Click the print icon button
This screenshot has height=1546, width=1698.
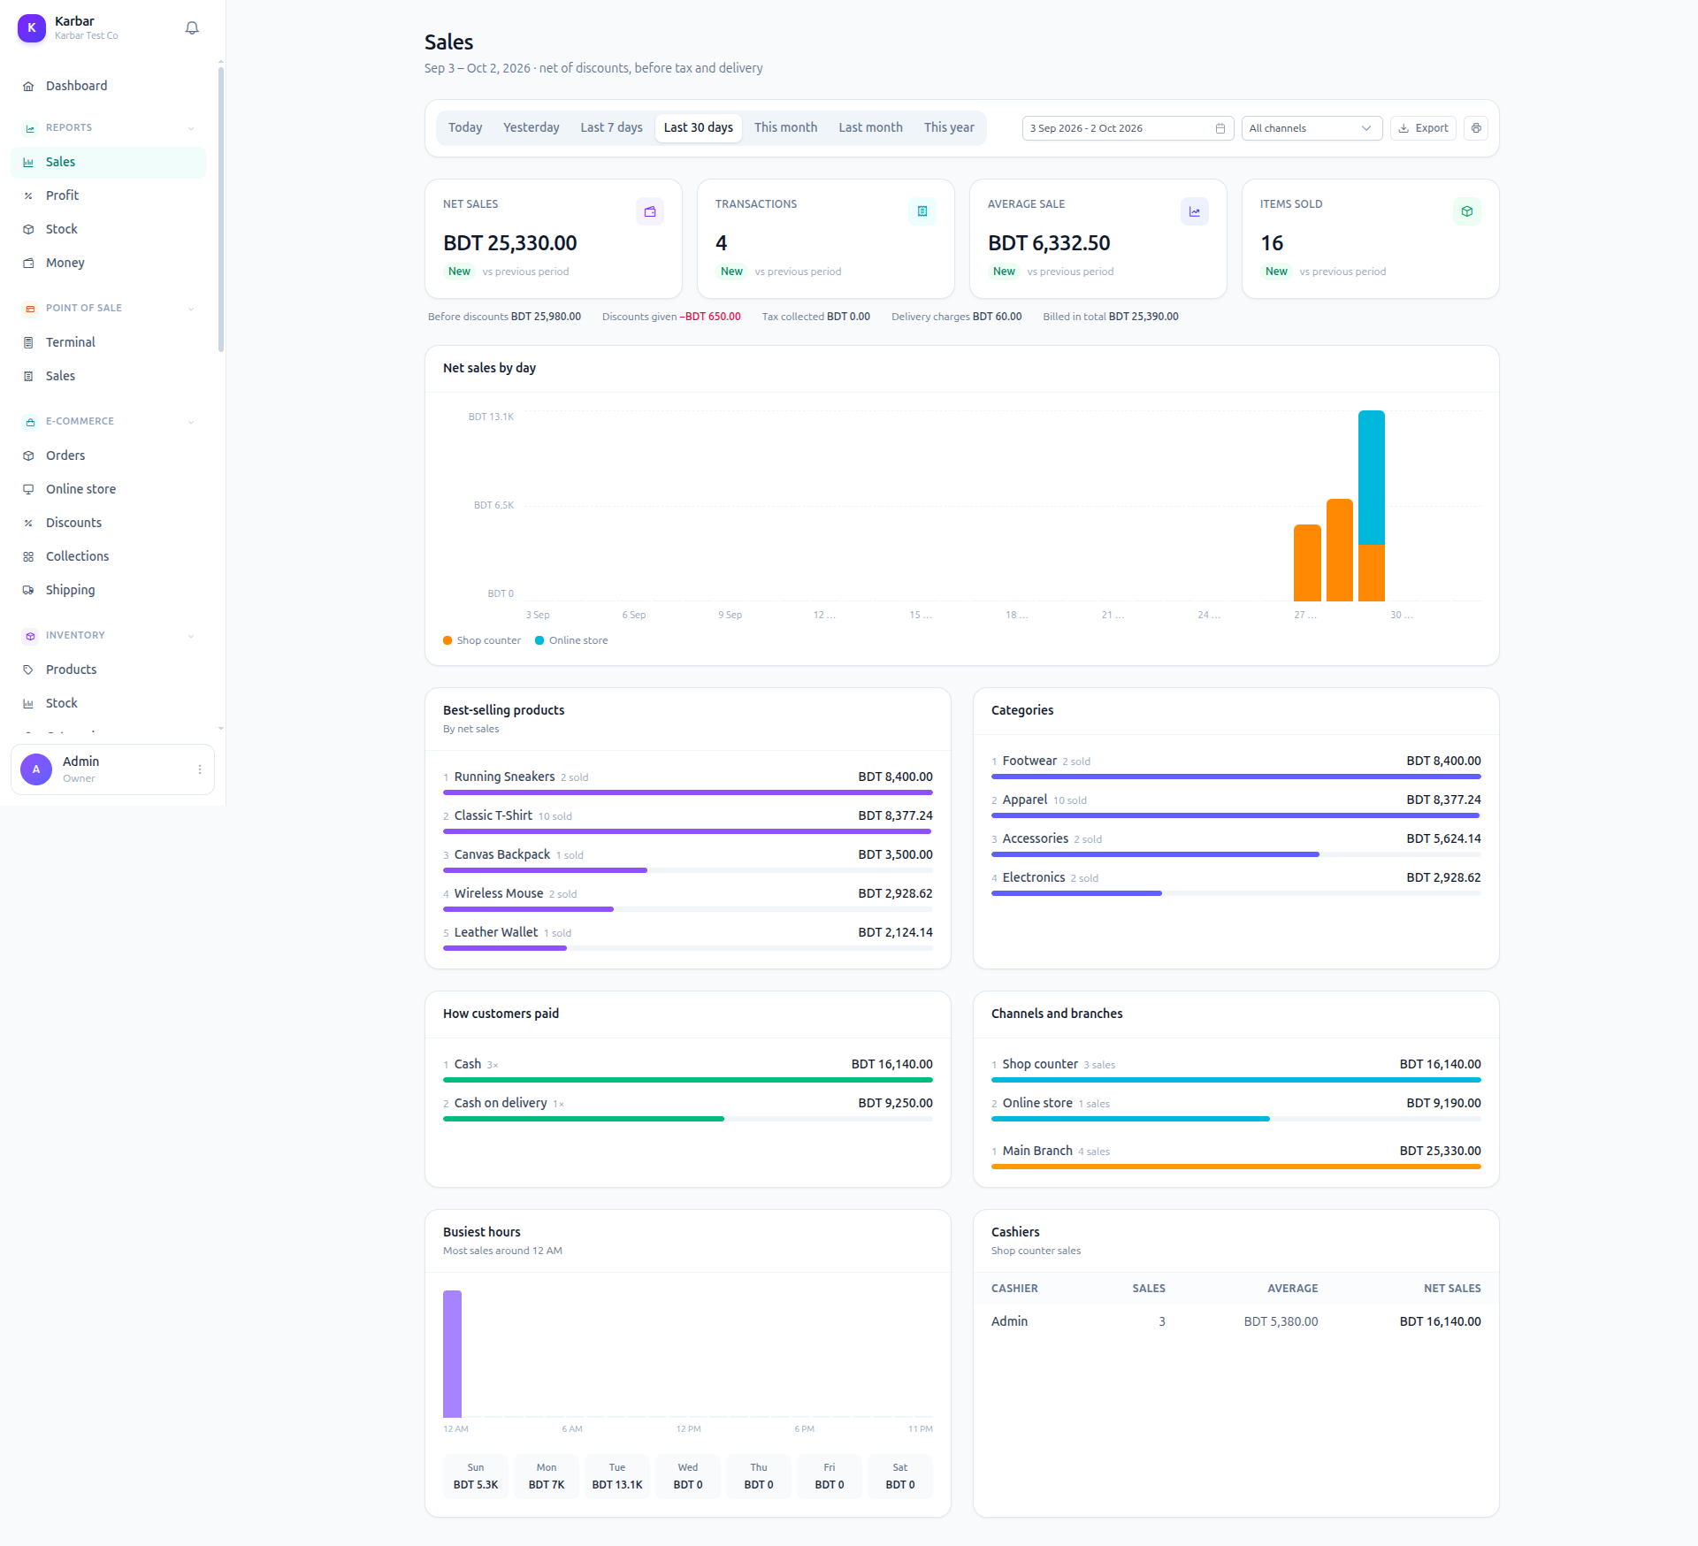pos(1476,128)
